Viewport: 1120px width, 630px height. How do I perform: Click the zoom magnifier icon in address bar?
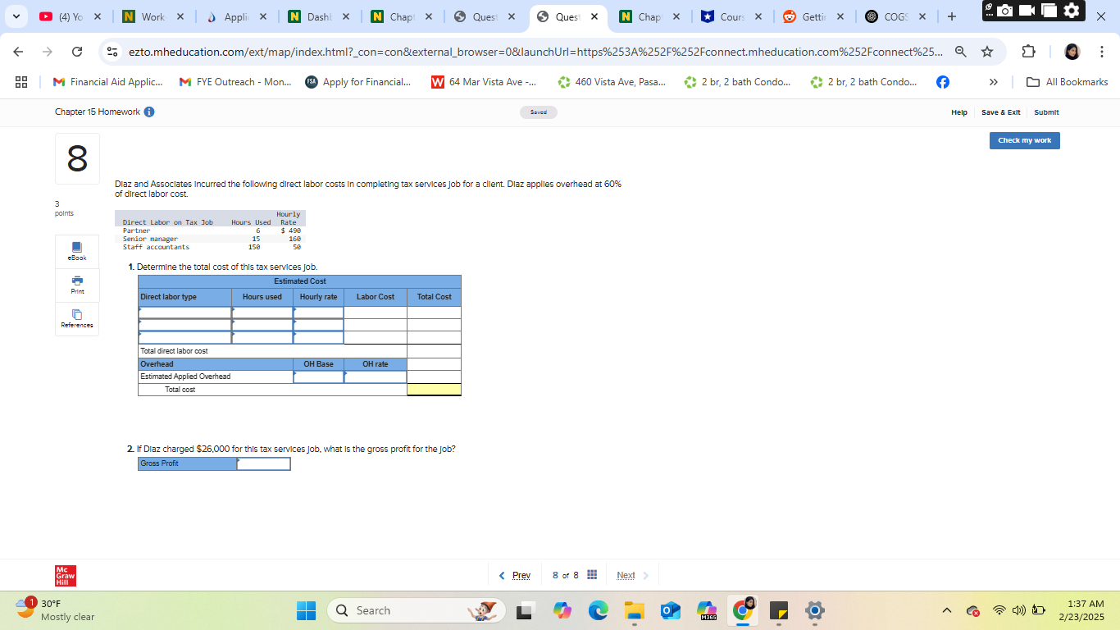click(x=960, y=52)
